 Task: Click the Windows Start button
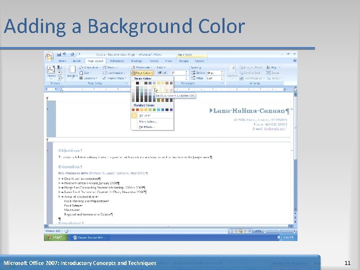tap(55, 237)
